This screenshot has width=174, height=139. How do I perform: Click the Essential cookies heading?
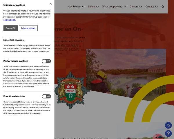[x=13, y=40]
